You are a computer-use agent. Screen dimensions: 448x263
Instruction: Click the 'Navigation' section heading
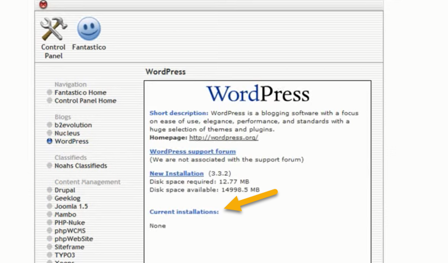(70, 84)
